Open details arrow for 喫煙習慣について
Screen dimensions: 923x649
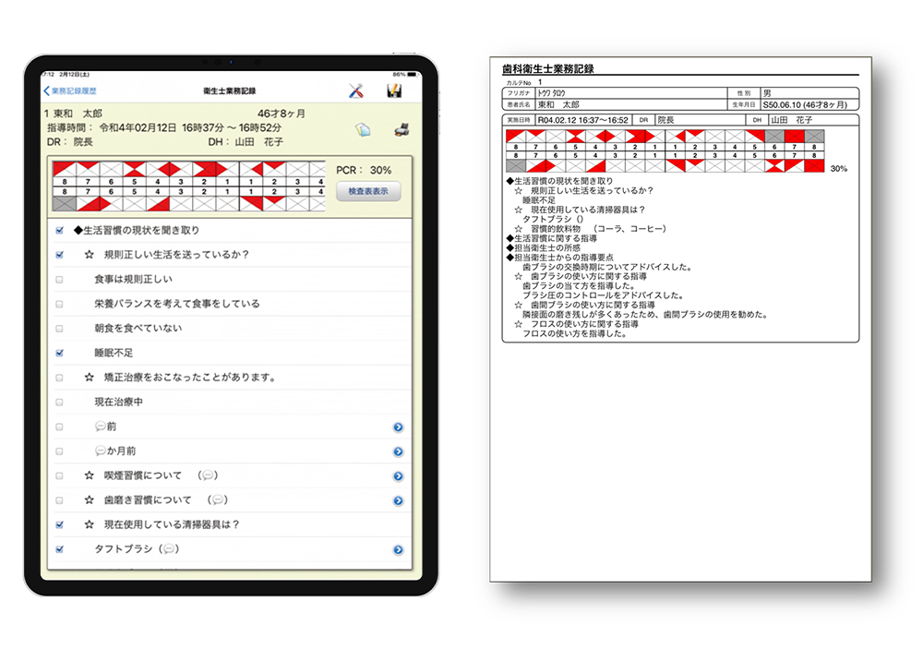[x=398, y=476]
